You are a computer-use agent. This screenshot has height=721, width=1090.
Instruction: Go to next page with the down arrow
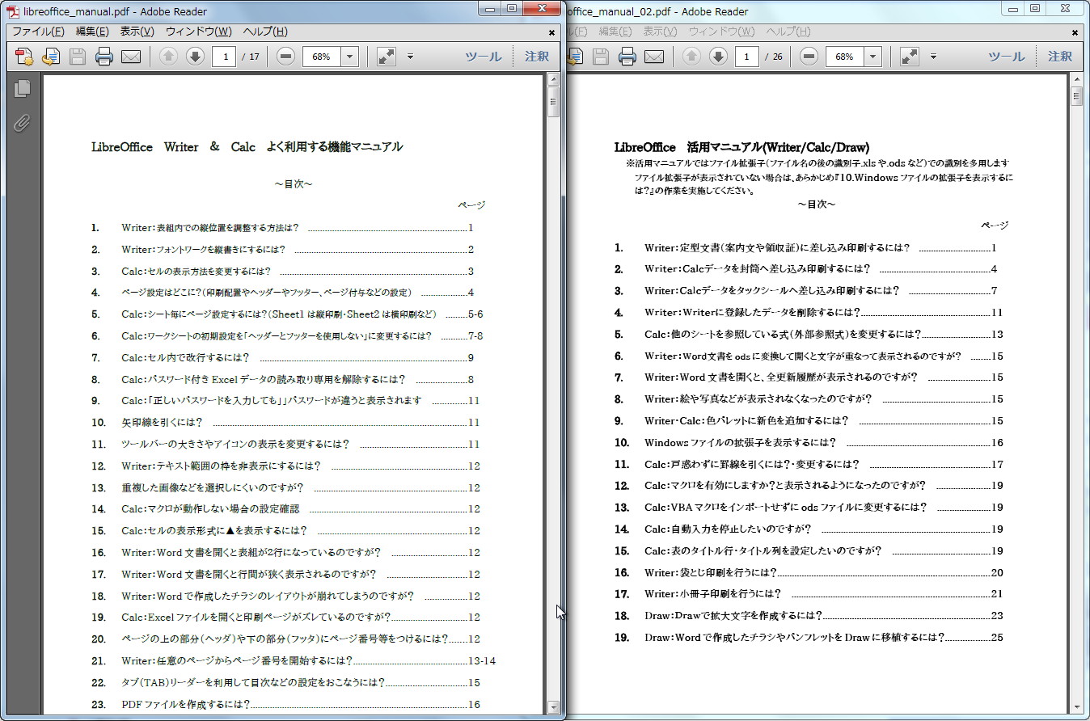pos(195,57)
